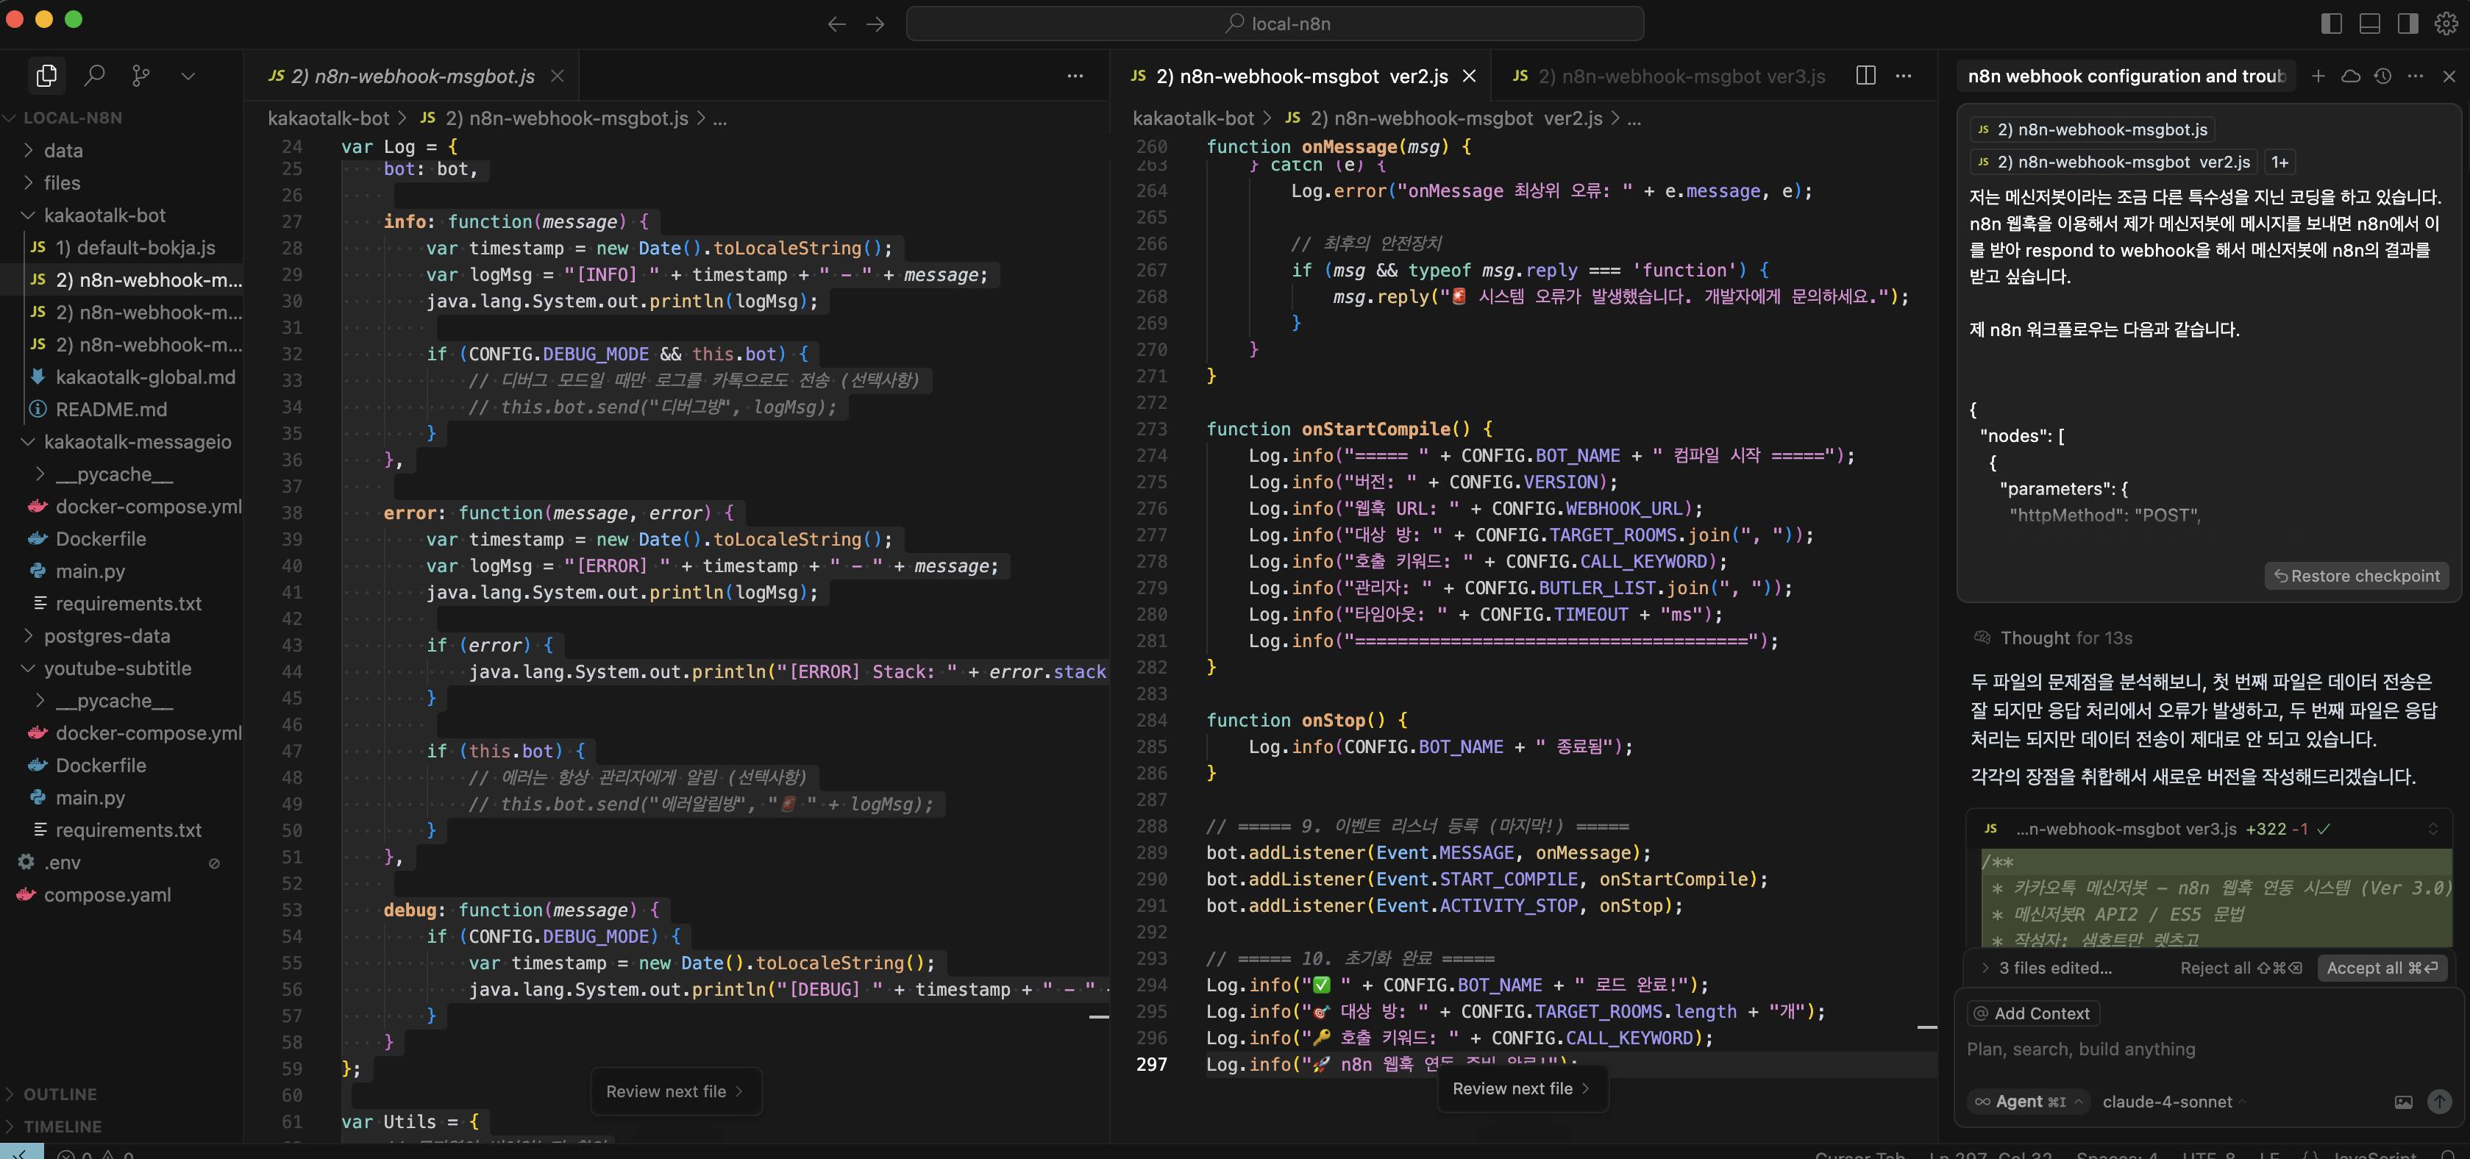Click kakaotalk-bot breadcrumb in right editor

1193,118
